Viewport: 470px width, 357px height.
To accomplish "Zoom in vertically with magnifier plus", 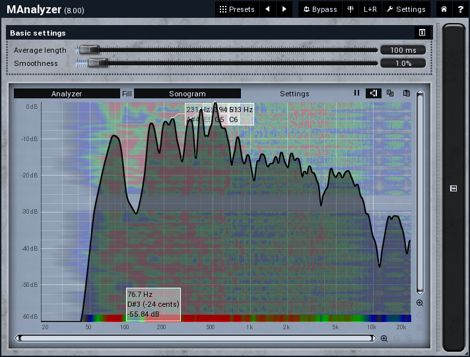I will coord(420,303).
